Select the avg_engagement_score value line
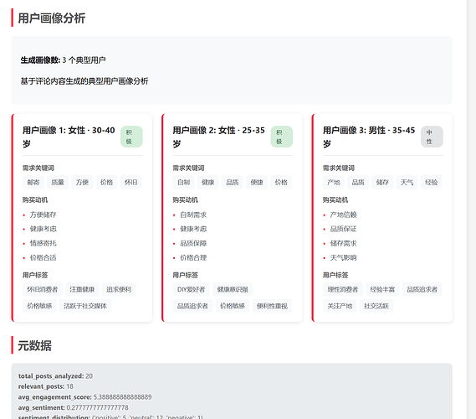The height and width of the screenshot is (419, 476). 85,397
